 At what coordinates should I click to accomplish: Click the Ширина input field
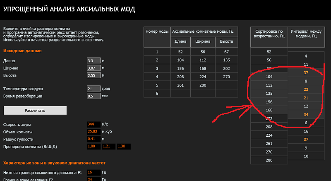pyautogui.click(x=94, y=68)
